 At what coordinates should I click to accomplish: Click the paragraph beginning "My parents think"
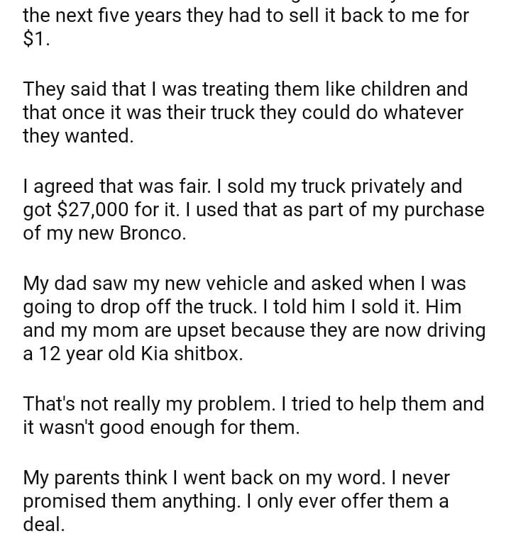pyautogui.click(x=236, y=501)
